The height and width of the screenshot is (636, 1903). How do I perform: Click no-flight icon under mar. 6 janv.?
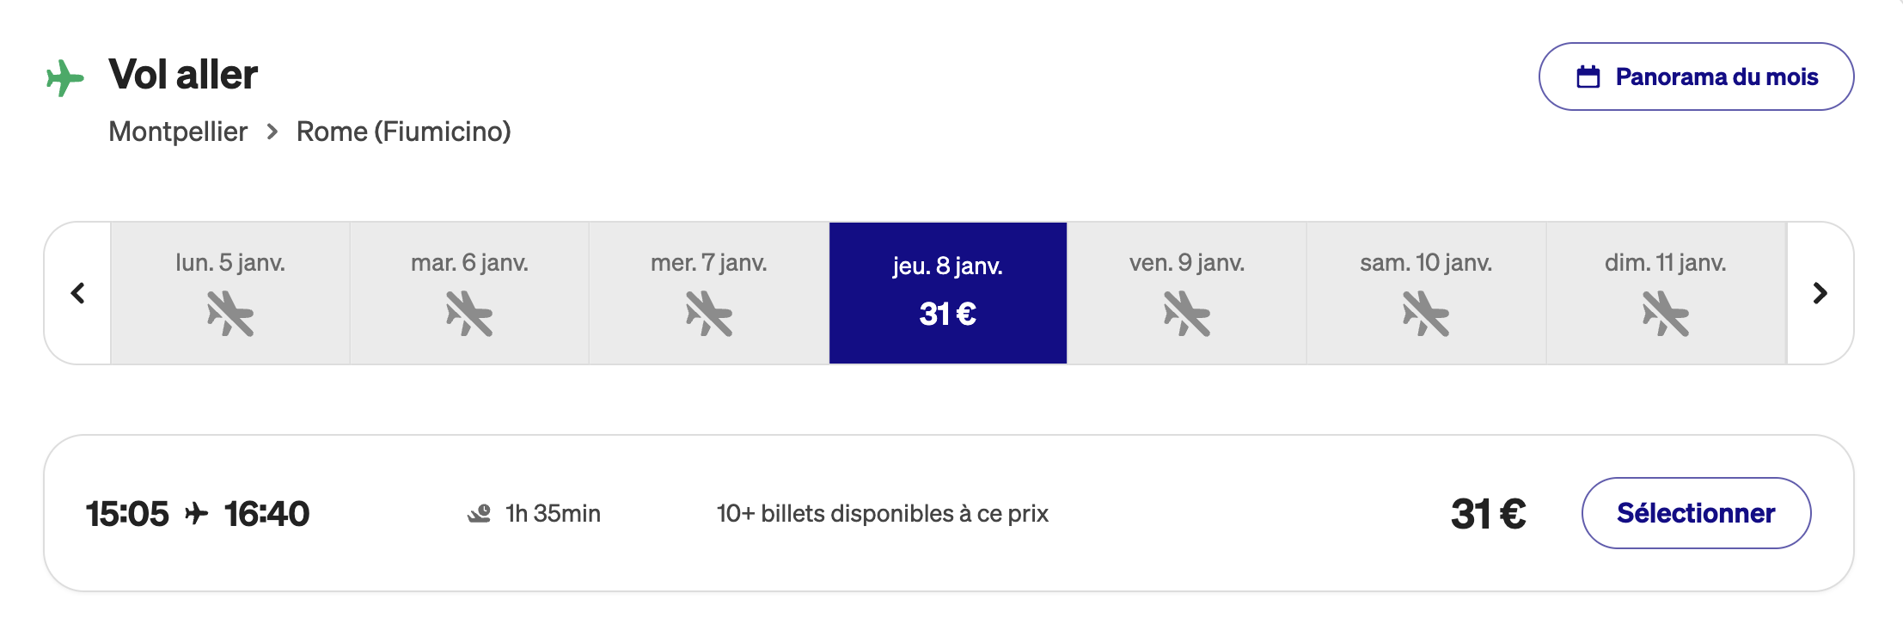[469, 314]
